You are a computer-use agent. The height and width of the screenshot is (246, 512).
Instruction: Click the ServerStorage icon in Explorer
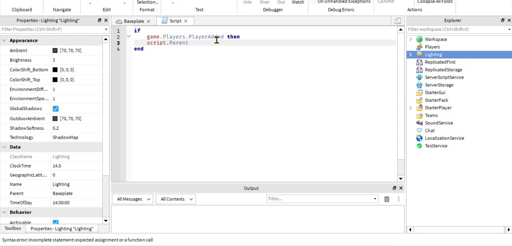click(x=419, y=85)
